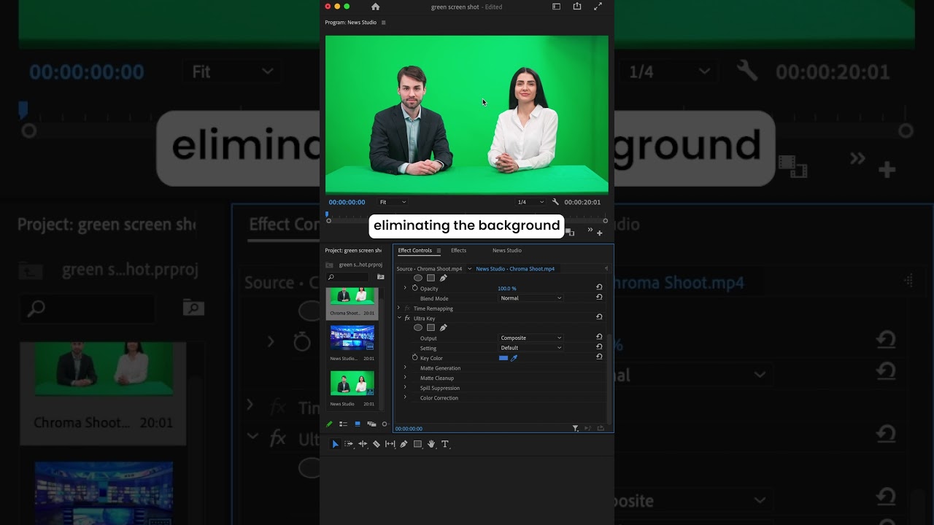This screenshot has height=525, width=934.
Task: Show more transport buttons overflow arrows
Action: [x=590, y=230]
